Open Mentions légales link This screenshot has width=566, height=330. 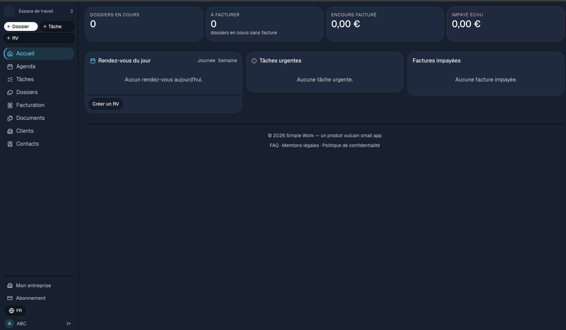click(x=300, y=145)
